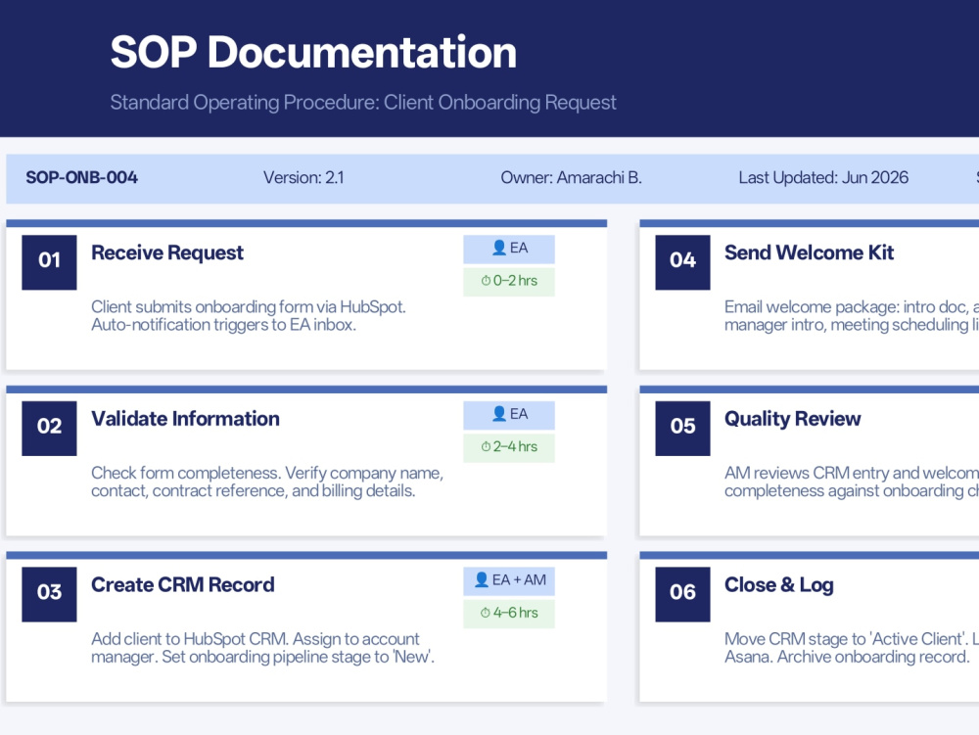The width and height of the screenshot is (979, 735).
Task: Click 'Last Updated: Jun 2026' text
Action: pyautogui.click(x=823, y=178)
